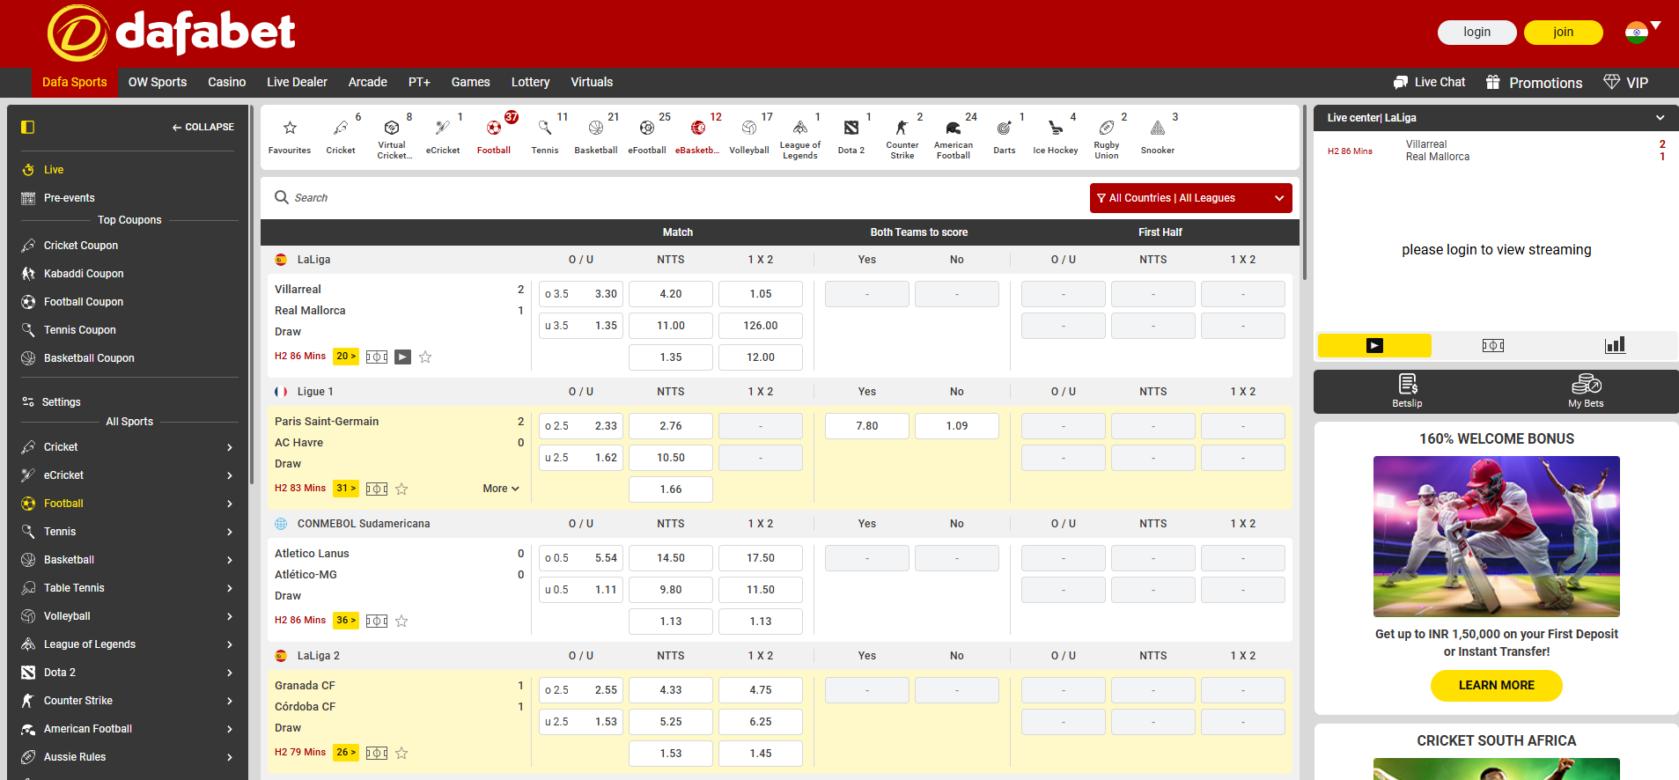1679x780 pixels.
Task: Favourite the Villarreal vs Real Mallorca match
Action: [x=425, y=357]
